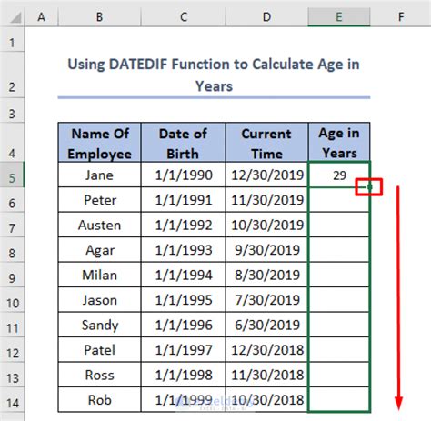Select the empty age cell for Milan
The image size is (431, 421).
click(x=339, y=275)
